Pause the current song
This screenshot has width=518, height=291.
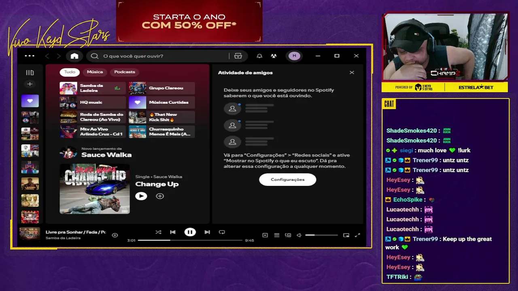(190, 232)
